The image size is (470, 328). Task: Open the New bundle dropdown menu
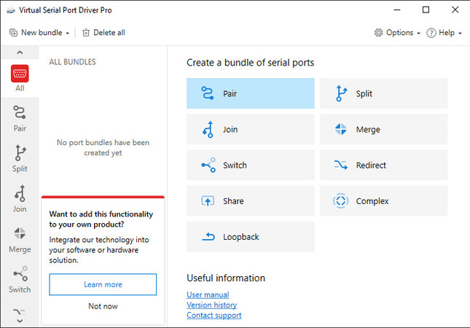39,32
